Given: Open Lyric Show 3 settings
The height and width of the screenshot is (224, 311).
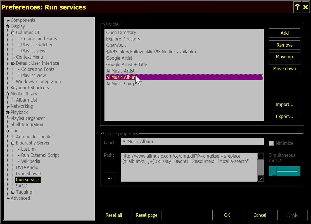Looking at the screenshot, I should pos(29,174).
